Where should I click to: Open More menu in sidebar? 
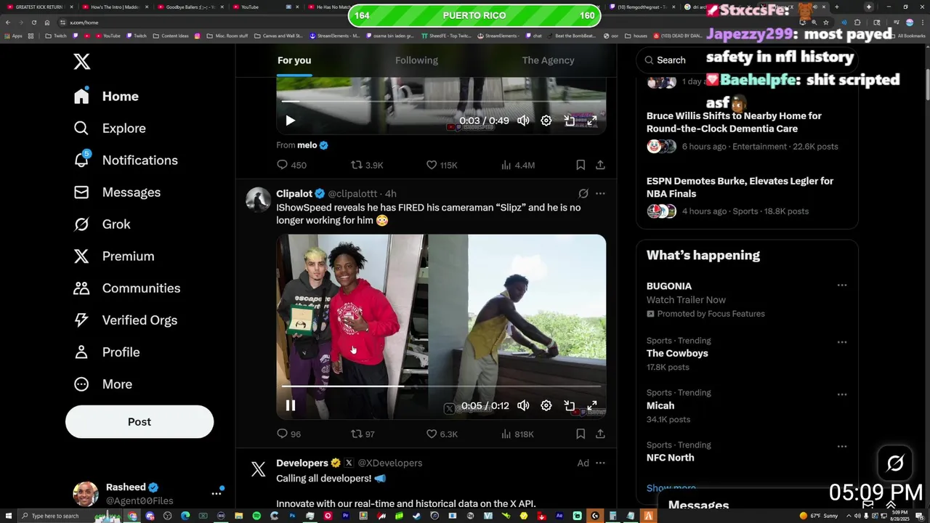pyautogui.click(x=103, y=384)
